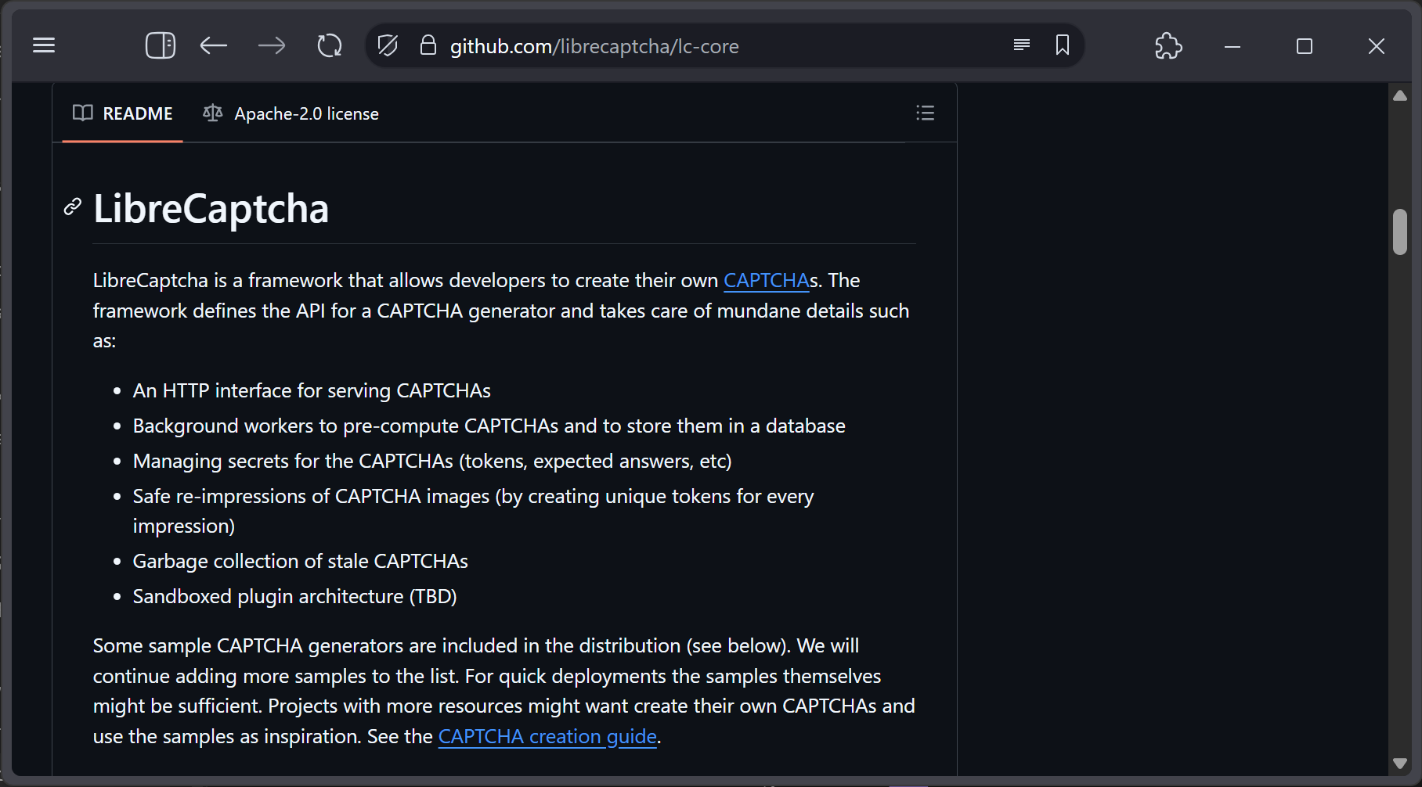Open the CAPTCHA creation guide link

[547, 736]
